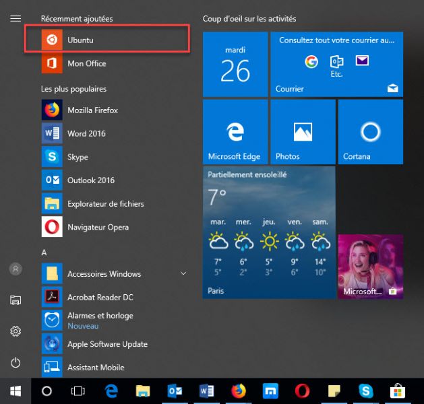Open Maxthon browser icon on taskbar
This screenshot has height=404, width=424.
270,391
